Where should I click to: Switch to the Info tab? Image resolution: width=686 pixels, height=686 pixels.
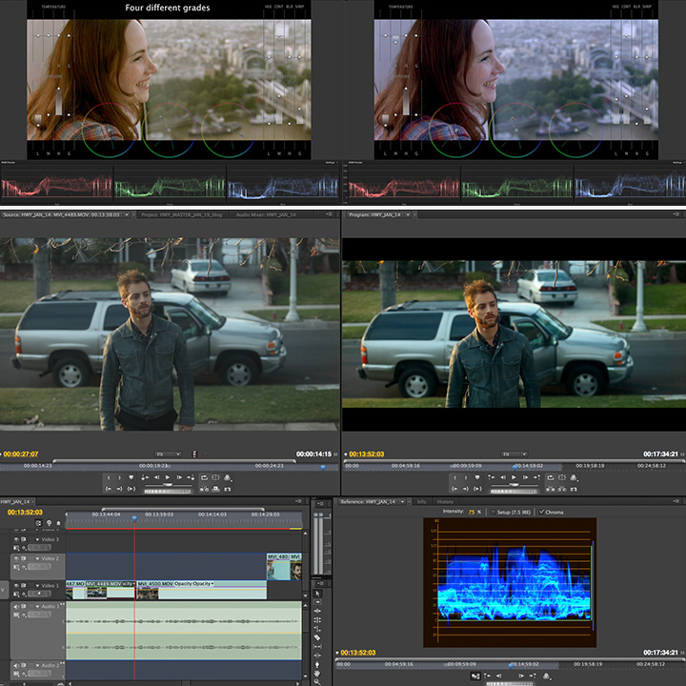tap(422, 501)
